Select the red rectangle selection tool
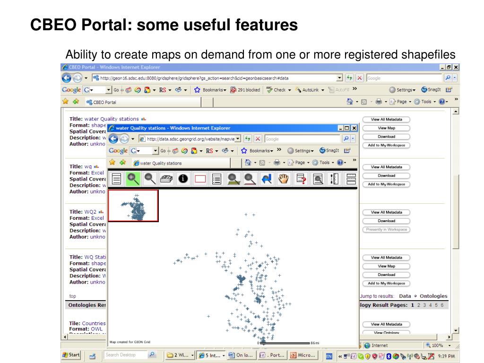 coord(200,179)
